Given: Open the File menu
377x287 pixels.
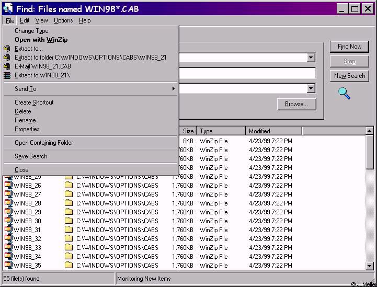Looking at the screenshot, I should coord(10,21).
